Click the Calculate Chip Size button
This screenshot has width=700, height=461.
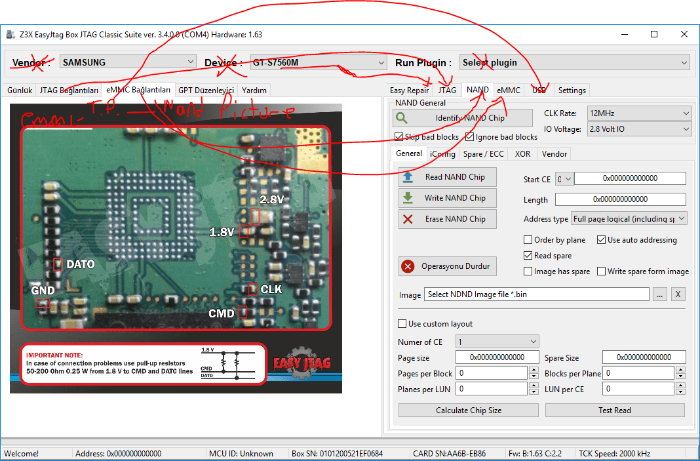pyautogui.click(x=469, y=411)
